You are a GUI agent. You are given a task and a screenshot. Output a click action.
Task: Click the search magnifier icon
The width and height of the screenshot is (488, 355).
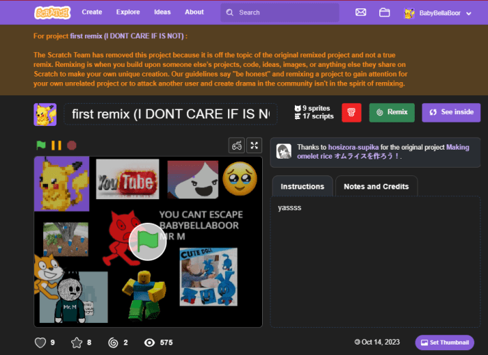229,13
